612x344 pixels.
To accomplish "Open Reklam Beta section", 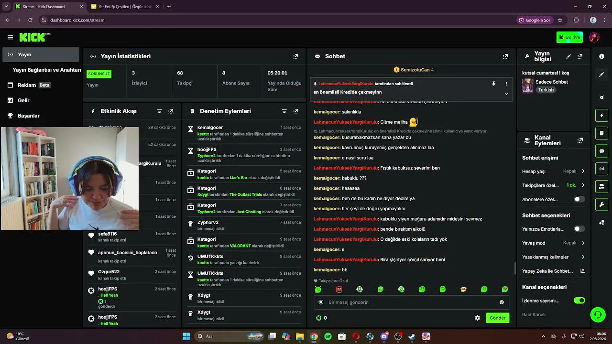I will tap(41, 85).
